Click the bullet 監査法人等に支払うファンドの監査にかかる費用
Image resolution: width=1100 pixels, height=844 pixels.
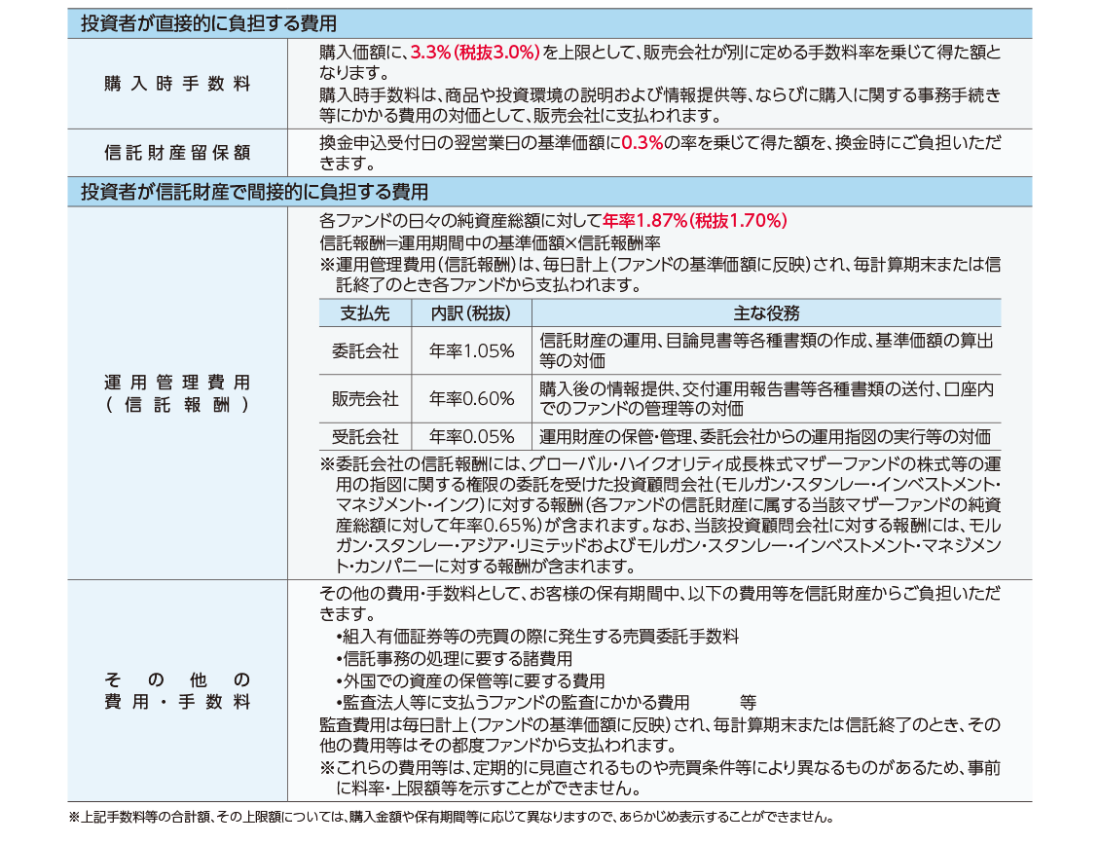tap(512, 702)
